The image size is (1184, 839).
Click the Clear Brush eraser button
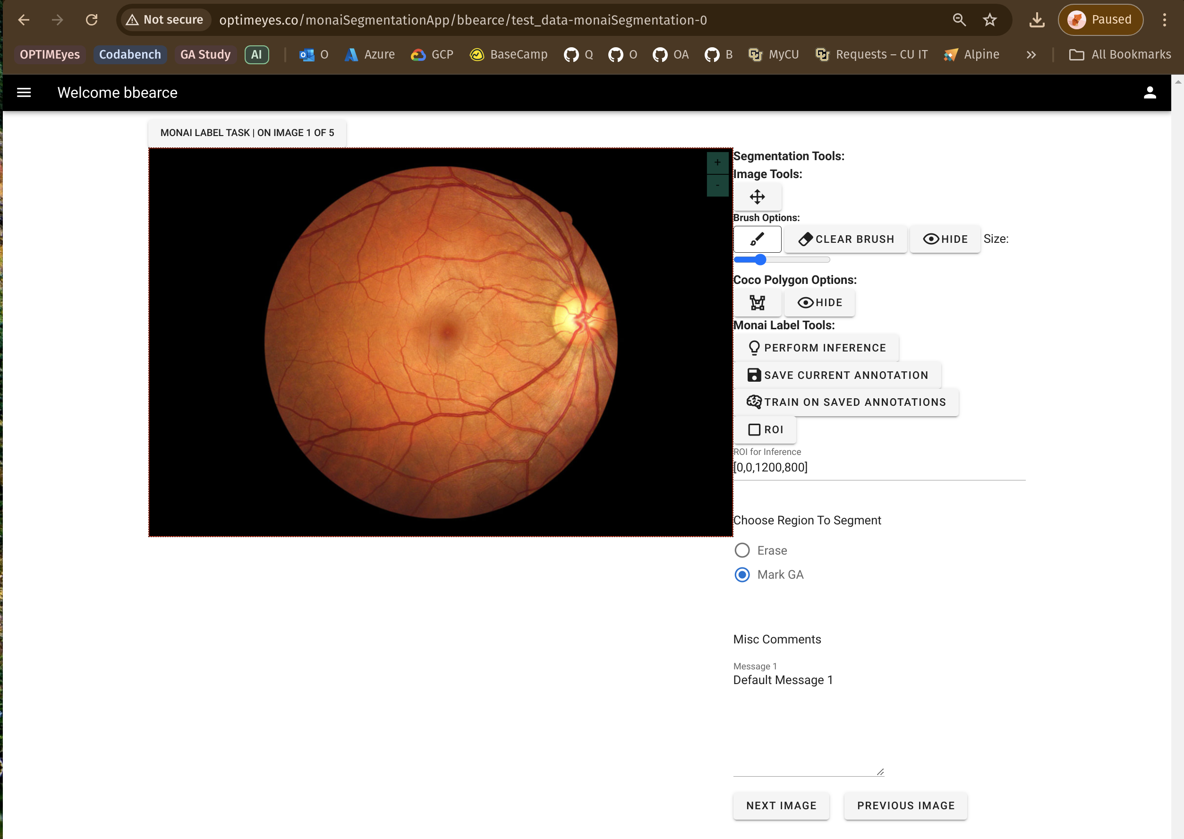click(845, 239)
